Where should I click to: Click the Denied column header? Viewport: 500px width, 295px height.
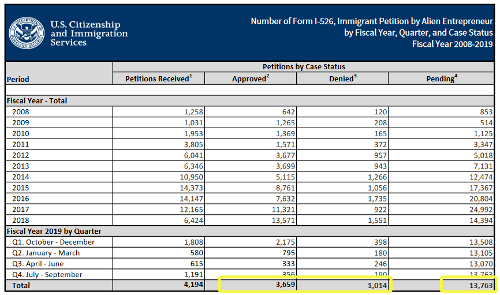pos(342,79)
